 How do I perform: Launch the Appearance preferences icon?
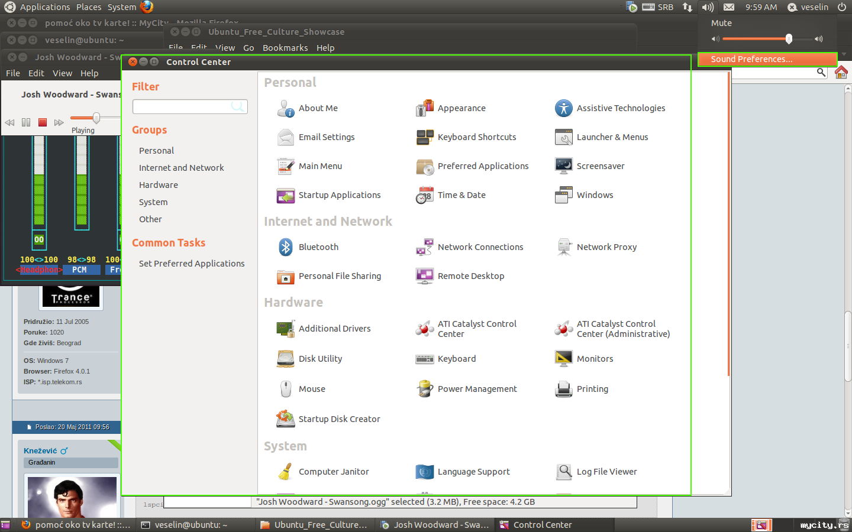coord(425,108)
